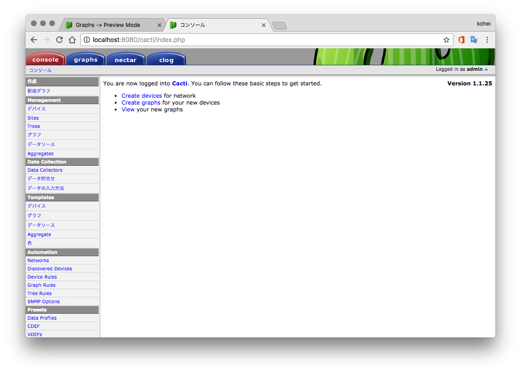This screenshot has height=374, width=521.
Task: Click the Google Translate extension icon
Action: tap(474, 40)
